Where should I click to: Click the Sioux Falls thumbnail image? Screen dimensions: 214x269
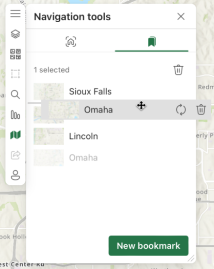click(48, 91)
